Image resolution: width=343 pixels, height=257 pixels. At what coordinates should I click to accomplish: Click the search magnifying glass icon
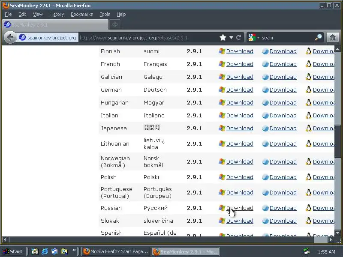click(x=318, y=38)
